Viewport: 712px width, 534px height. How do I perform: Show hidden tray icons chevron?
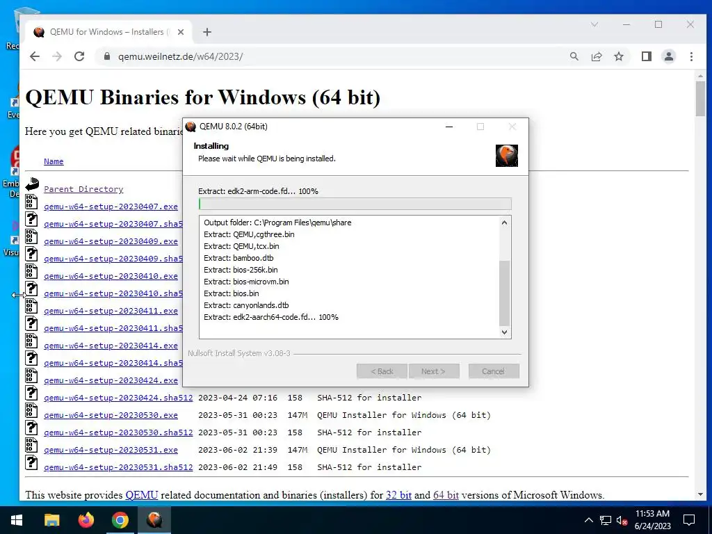pyautogui.click(x=588, y=520)
